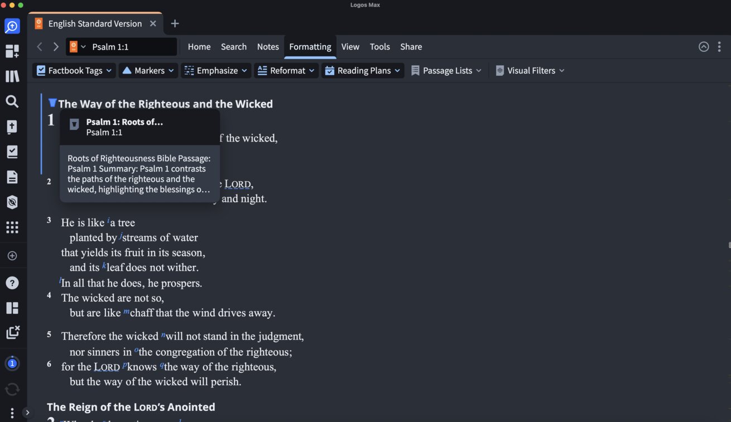Screen dimensions: 731x422
Task: Click the magnifier search icon in left sidebar
Action: 12,101
